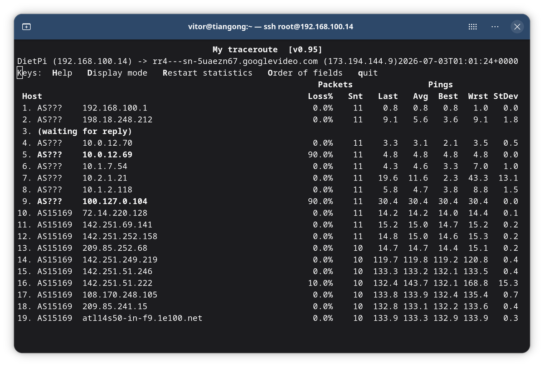Click hop 18 address 209.85.241.15

(115, 307)
